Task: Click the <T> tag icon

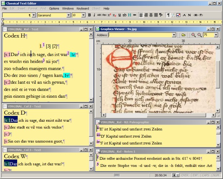Action: coord(201,15)
